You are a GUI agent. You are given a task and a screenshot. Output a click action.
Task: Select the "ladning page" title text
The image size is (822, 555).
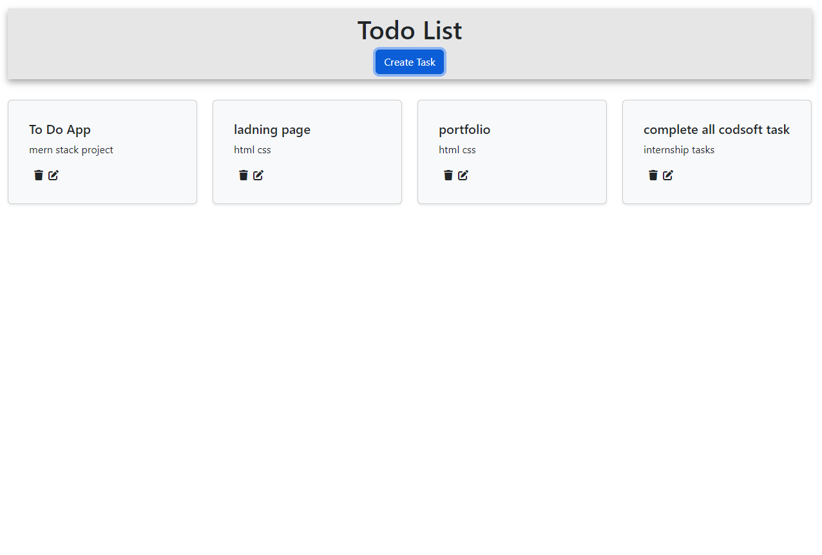point(272,129)
